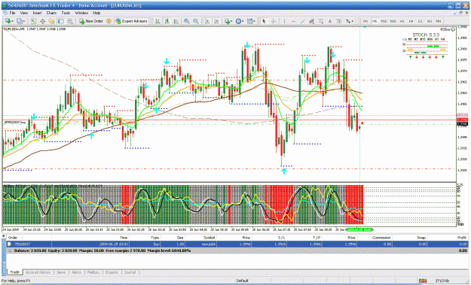Open the Indicators list dropdown
Image resolution: width=471 pixels, height=285 pixels.
point(228,21)
